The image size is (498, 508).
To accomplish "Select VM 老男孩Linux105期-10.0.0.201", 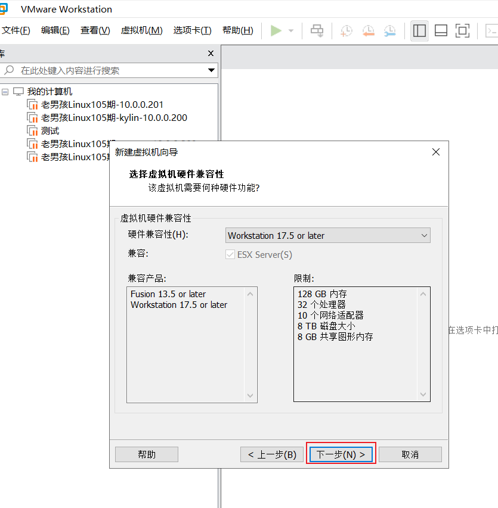I will click(x=102, y=105).
